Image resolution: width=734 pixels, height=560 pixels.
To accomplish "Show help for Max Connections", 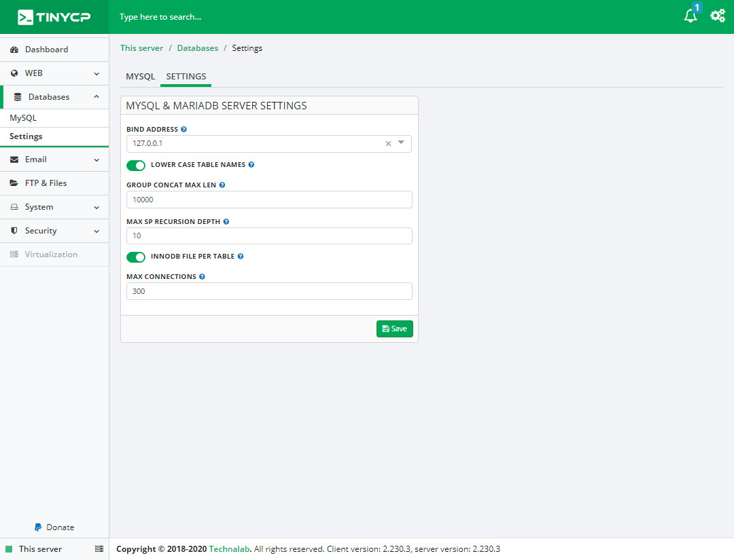I will [x=203, y=277].
